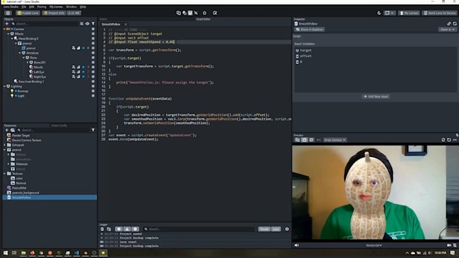Screen dimensions: 459x258
Task: Click the Send Lens to Device button
Action: (x=440, y=13)
